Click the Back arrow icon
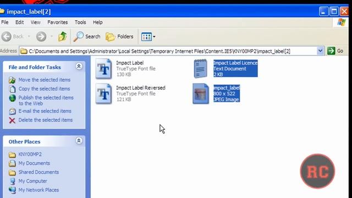 click(7, 36)
